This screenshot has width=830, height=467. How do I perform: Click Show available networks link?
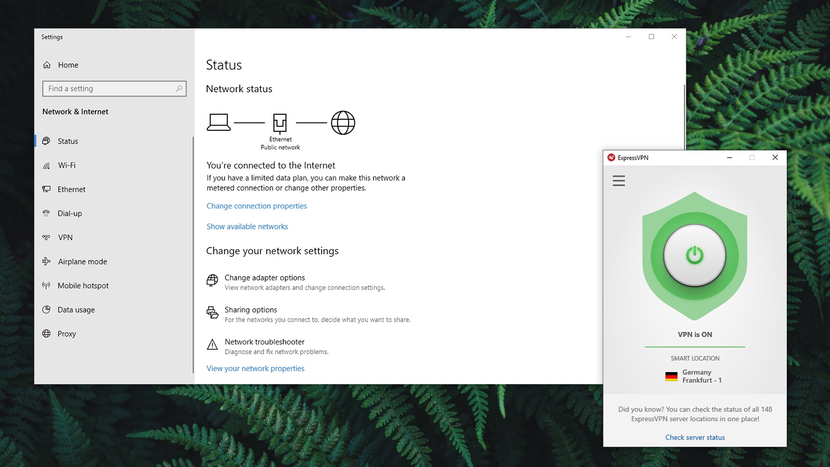pyautogui.click(x=247, y=227)
